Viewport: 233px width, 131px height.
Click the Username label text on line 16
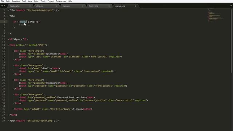point(52,54)
